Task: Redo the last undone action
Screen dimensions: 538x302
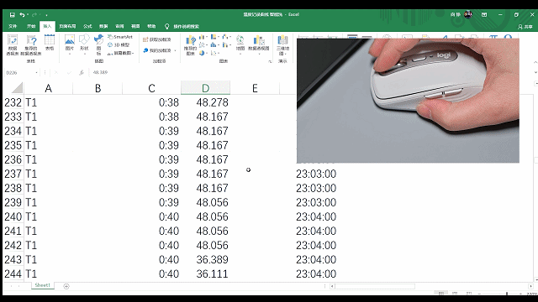Action: click(34, 15)
